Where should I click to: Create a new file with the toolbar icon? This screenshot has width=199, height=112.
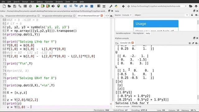pos(4,6)
